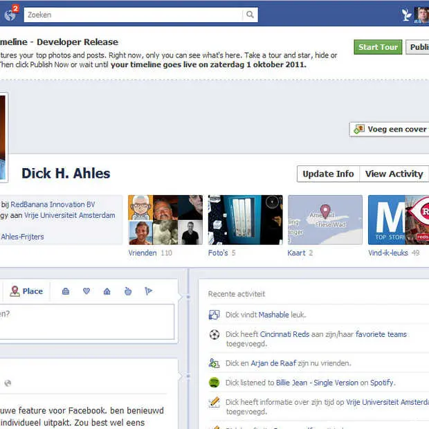Viewport: 429px width, 429px height.
Task: Select the flag milestone life event icon
Action: coord(148,291)
